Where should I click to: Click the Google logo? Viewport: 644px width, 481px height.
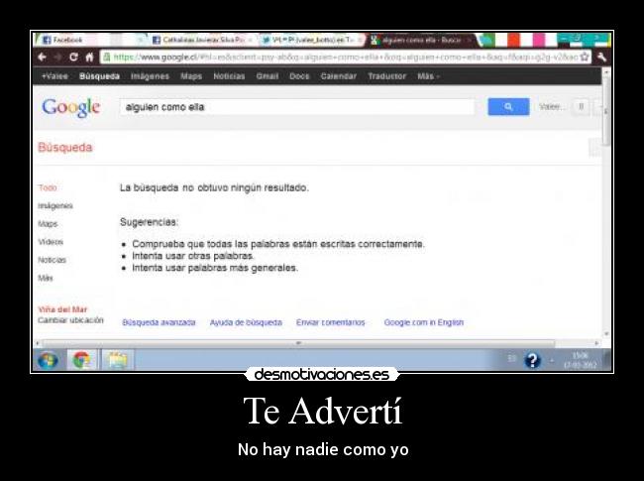(x=70, y=108)
